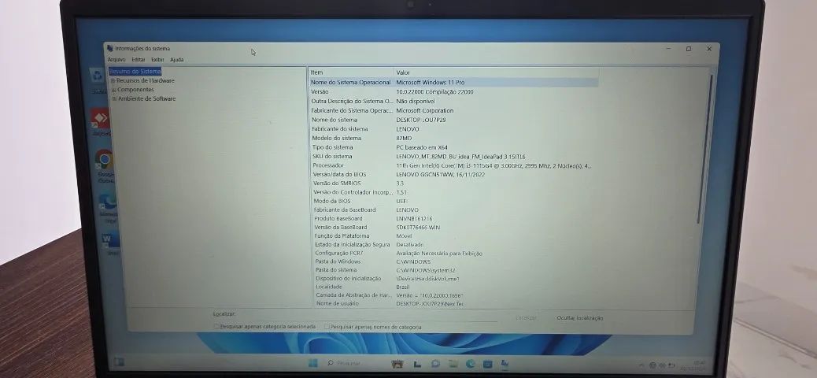This screenshot has width=817, height=378.
Task: Select the Componentes label
Action: [135, 90]
